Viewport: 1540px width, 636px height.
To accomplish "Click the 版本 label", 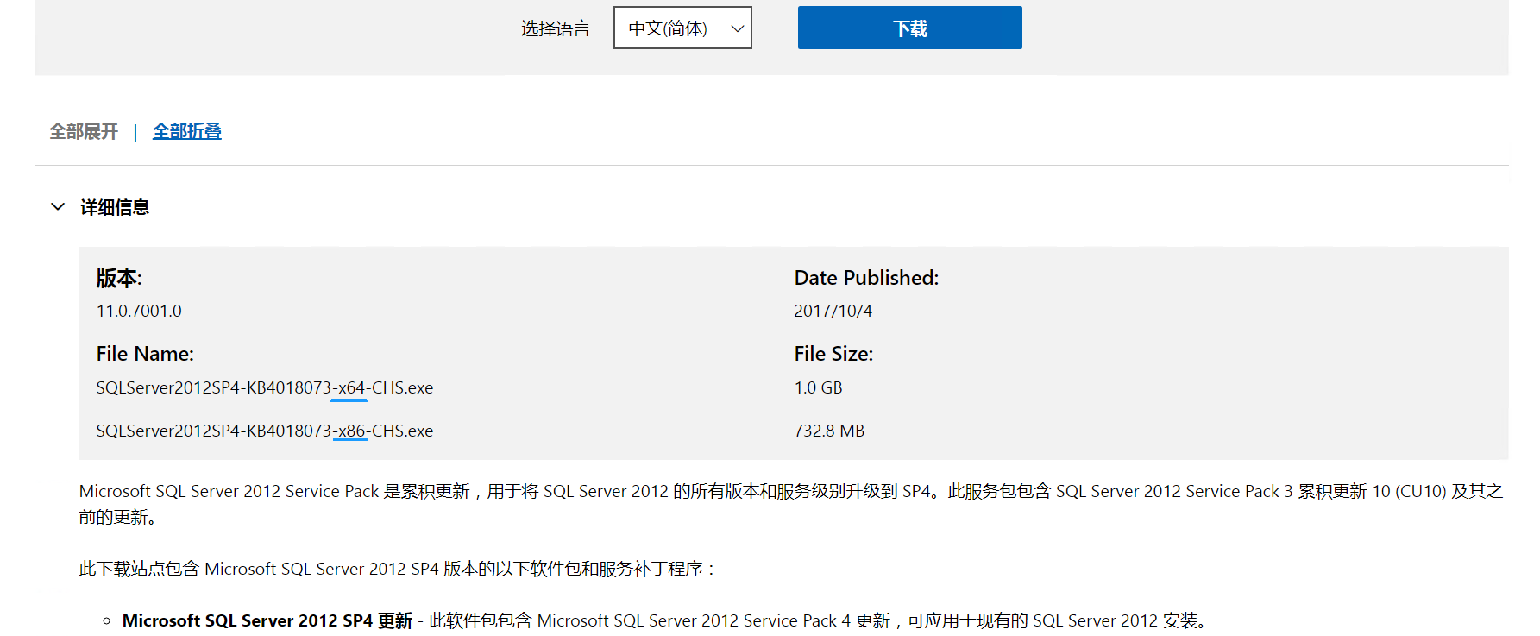I will click(119, 278).
